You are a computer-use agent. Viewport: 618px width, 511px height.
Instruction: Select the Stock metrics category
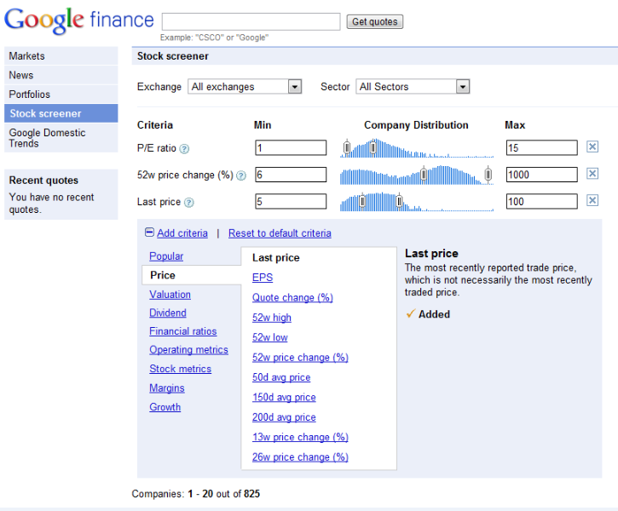[180, 369]
